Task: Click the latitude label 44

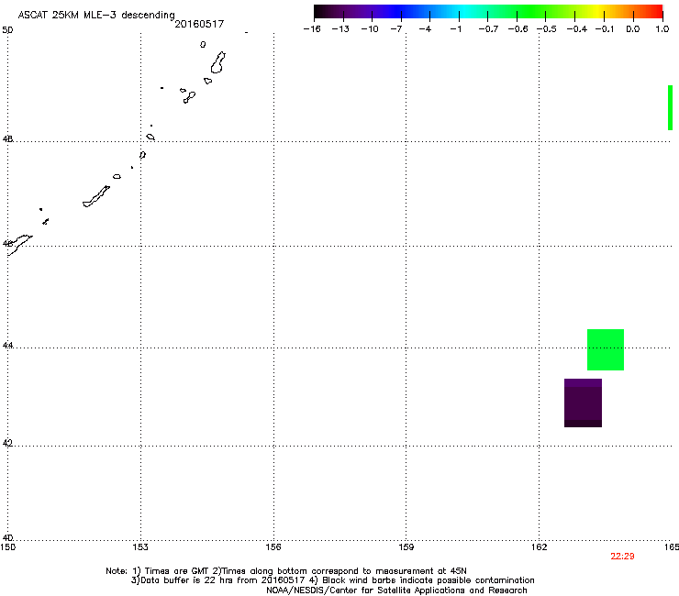Action: (x=7, y=346)
